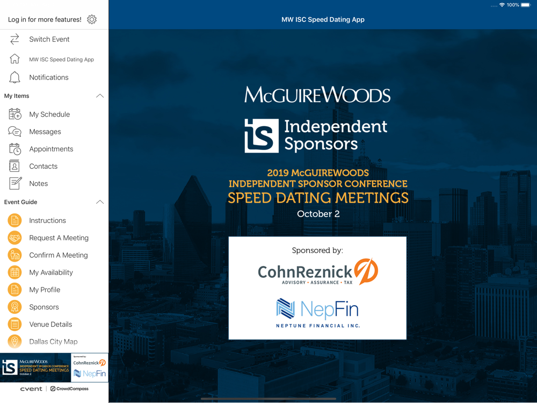Click the Notifications bell icon
The height and width of the screenshot is (403, 537).
tap(14, 77)
